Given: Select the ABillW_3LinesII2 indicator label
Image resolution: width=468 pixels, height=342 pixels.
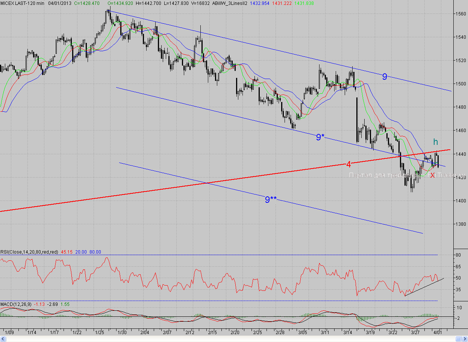Looking at the screenshot, I should coord(232,3).
